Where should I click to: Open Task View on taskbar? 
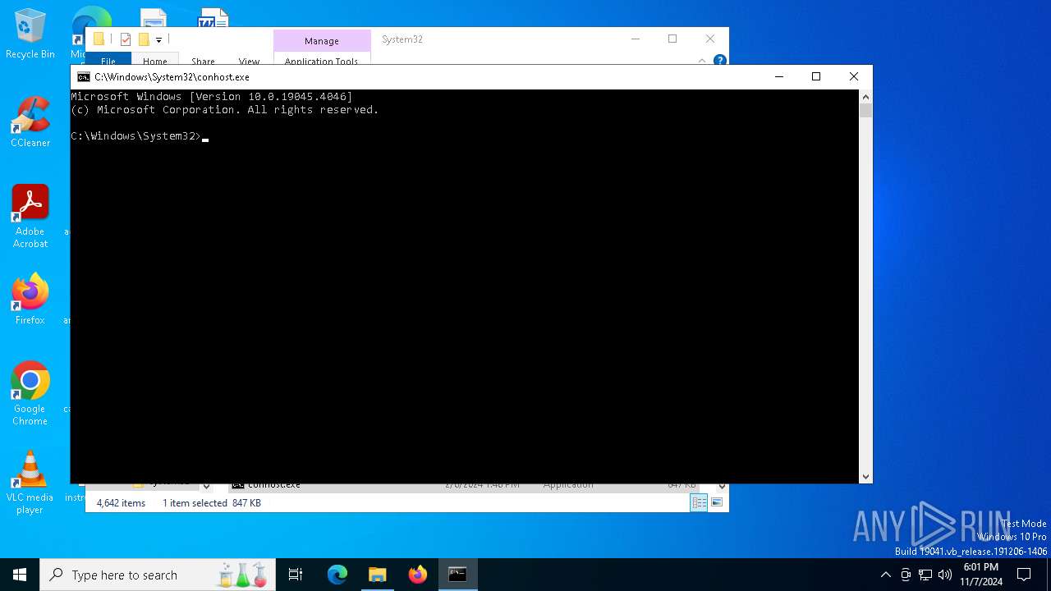[296, 575]
